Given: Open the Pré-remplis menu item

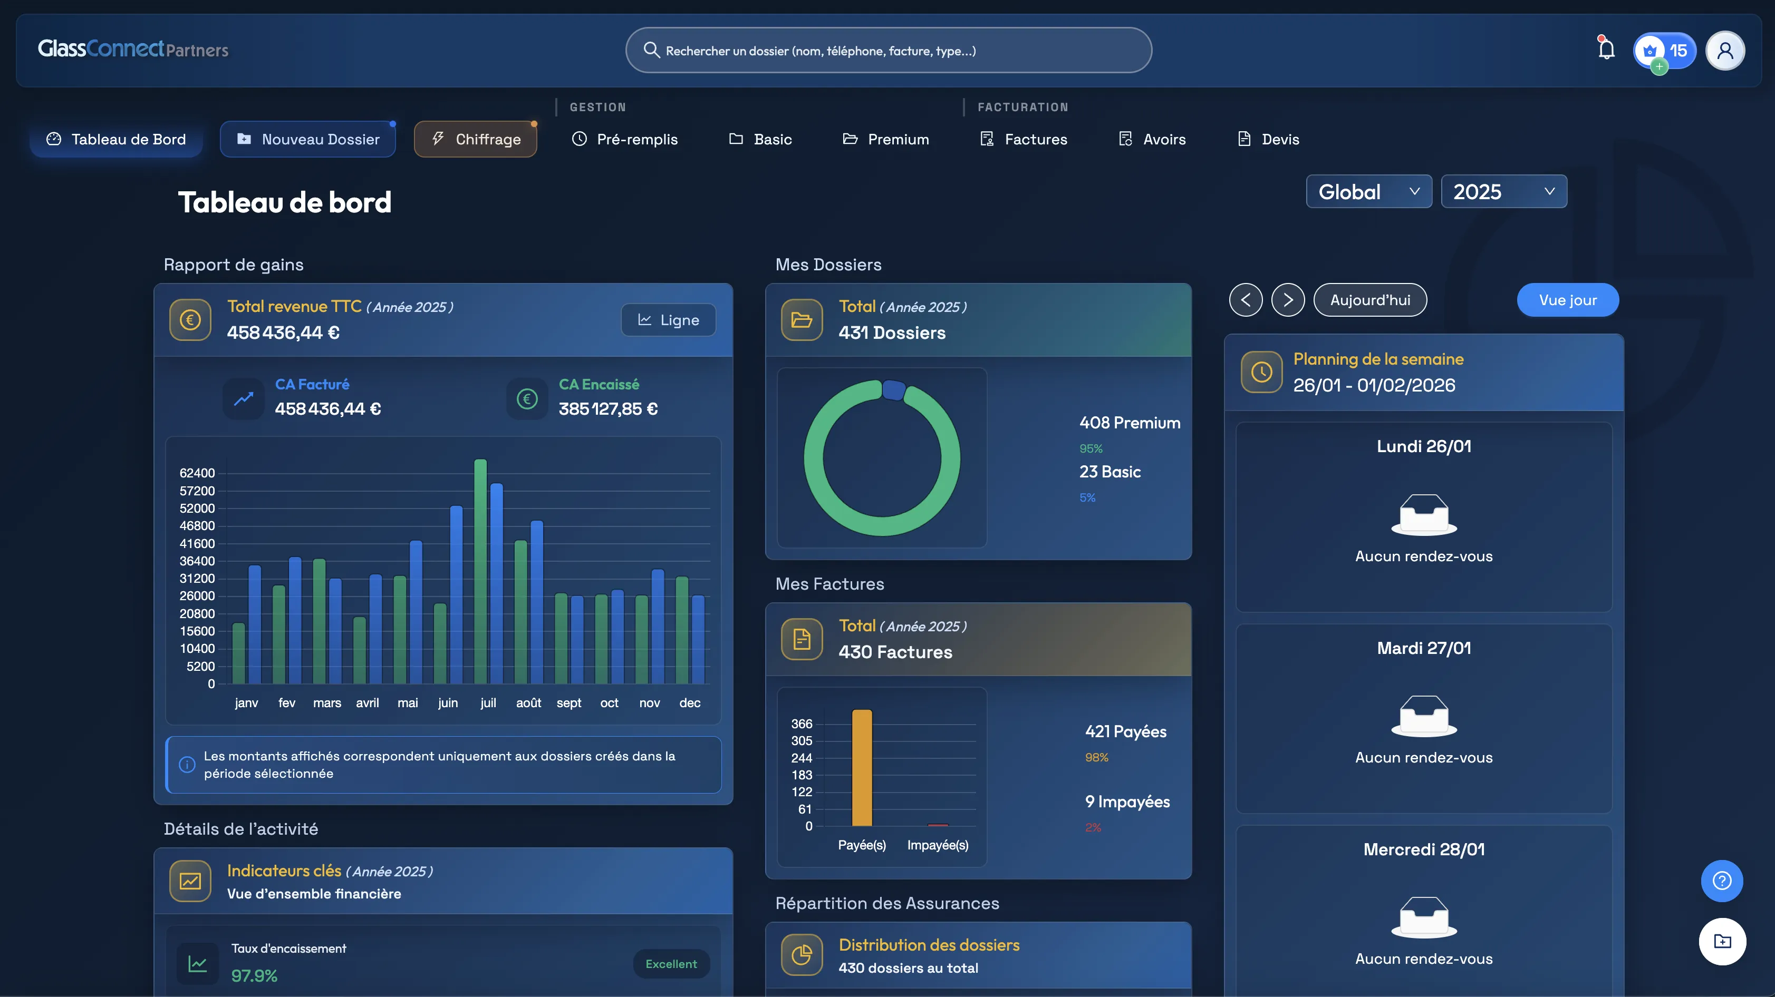Looking at the screenshot, I should coord(625,139).
